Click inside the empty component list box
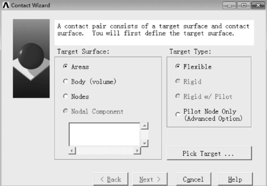The image size is (267, 186). pos(104,134)
